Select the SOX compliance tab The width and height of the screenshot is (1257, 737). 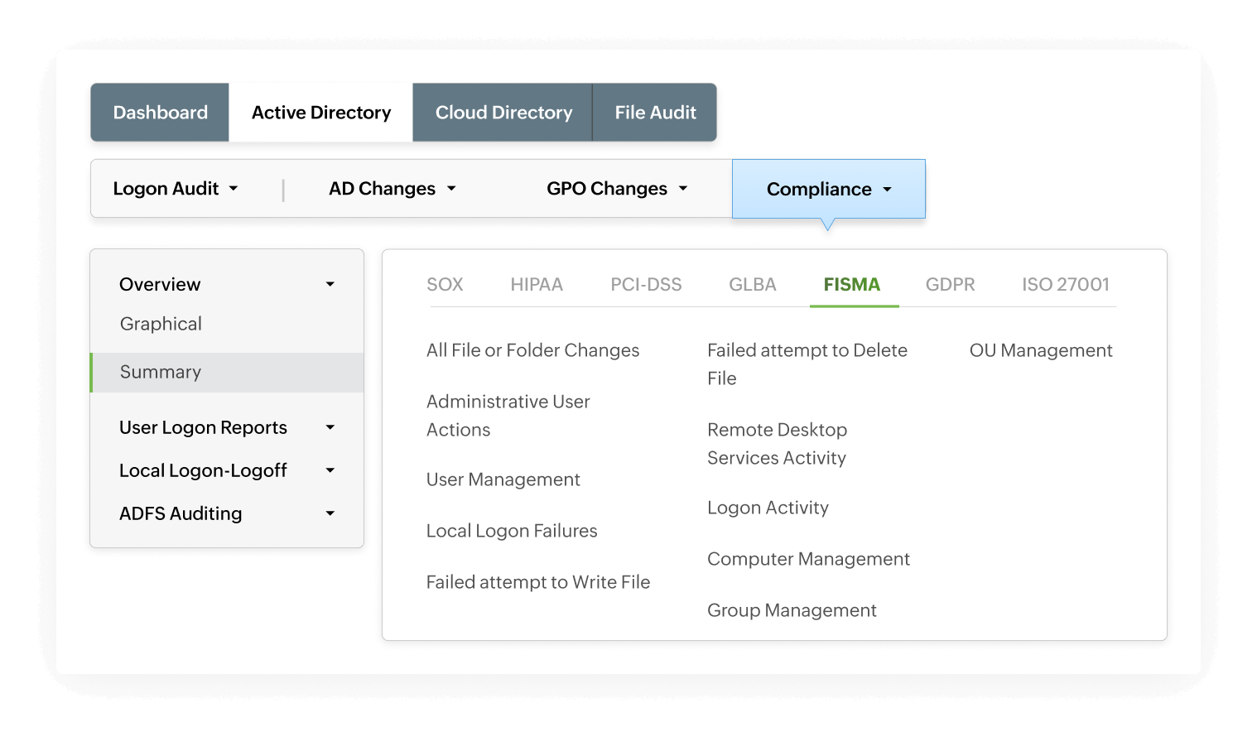pyautogui.click(x=445, y=284)
